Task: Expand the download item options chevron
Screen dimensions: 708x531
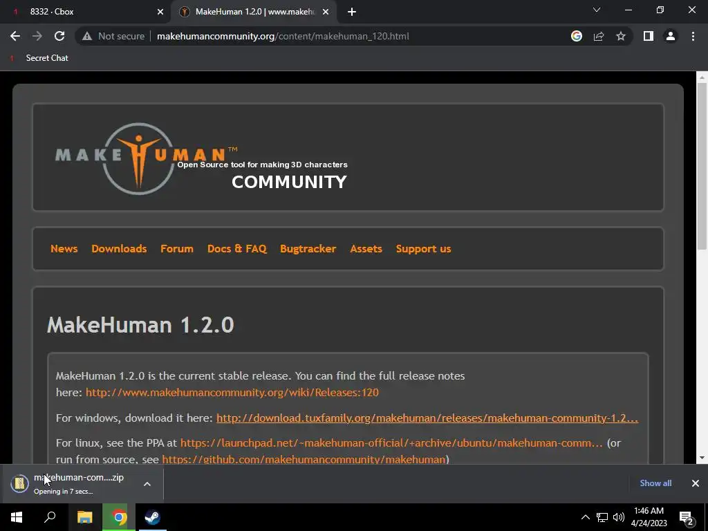Action: click(147, 483)
